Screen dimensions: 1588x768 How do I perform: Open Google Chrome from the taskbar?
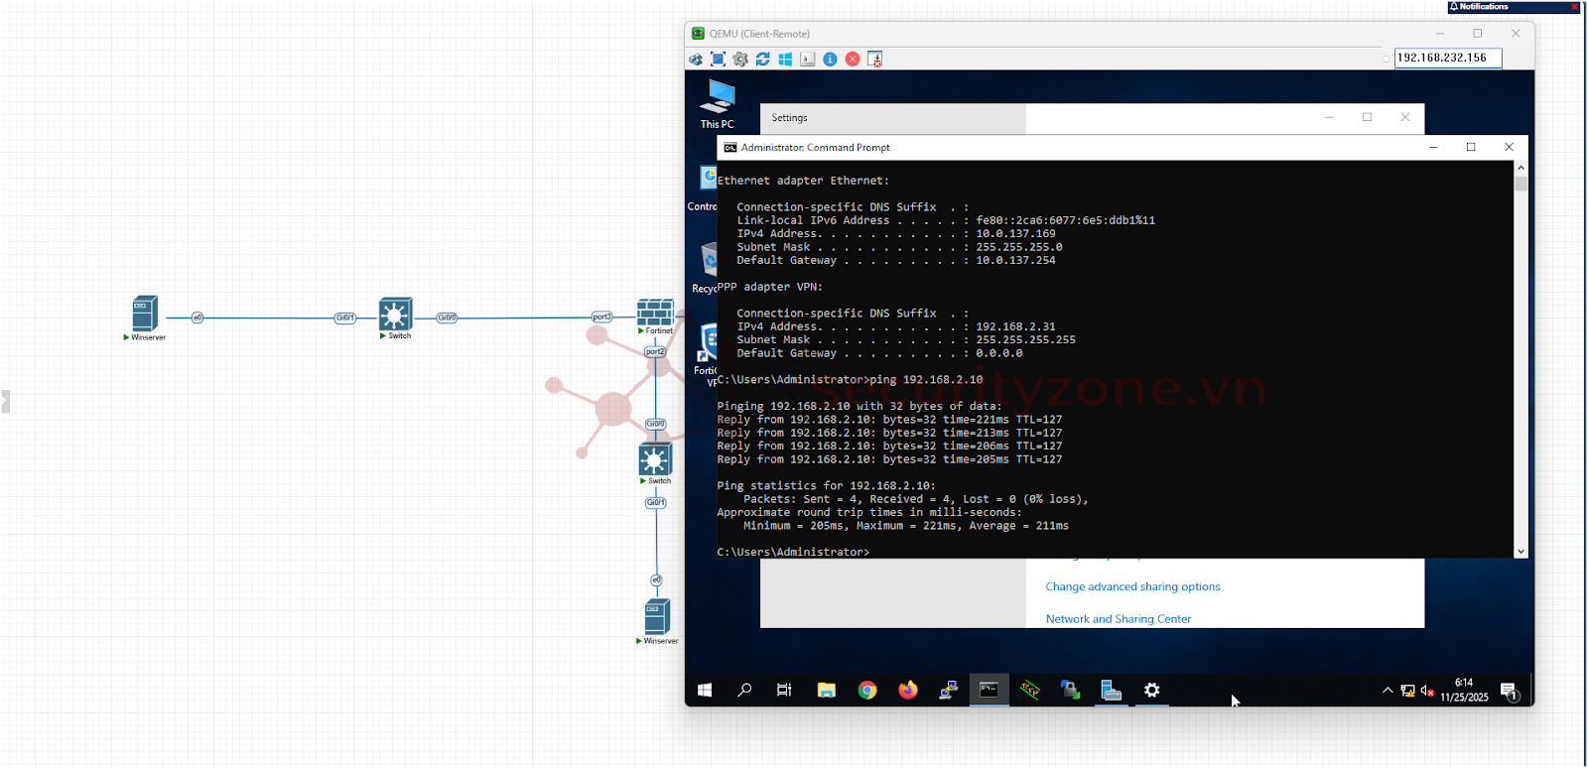pyautogui.click(x=867, y=691)
